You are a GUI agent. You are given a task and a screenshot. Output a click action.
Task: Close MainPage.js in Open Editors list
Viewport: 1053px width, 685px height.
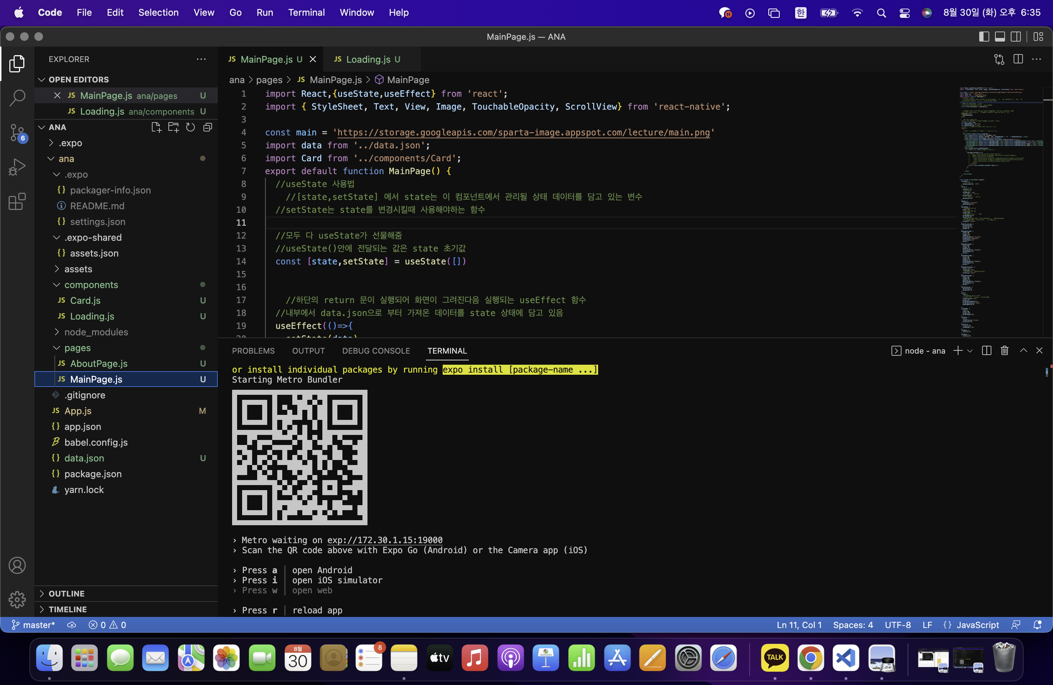pyautogui.click(x=57, y=96)
